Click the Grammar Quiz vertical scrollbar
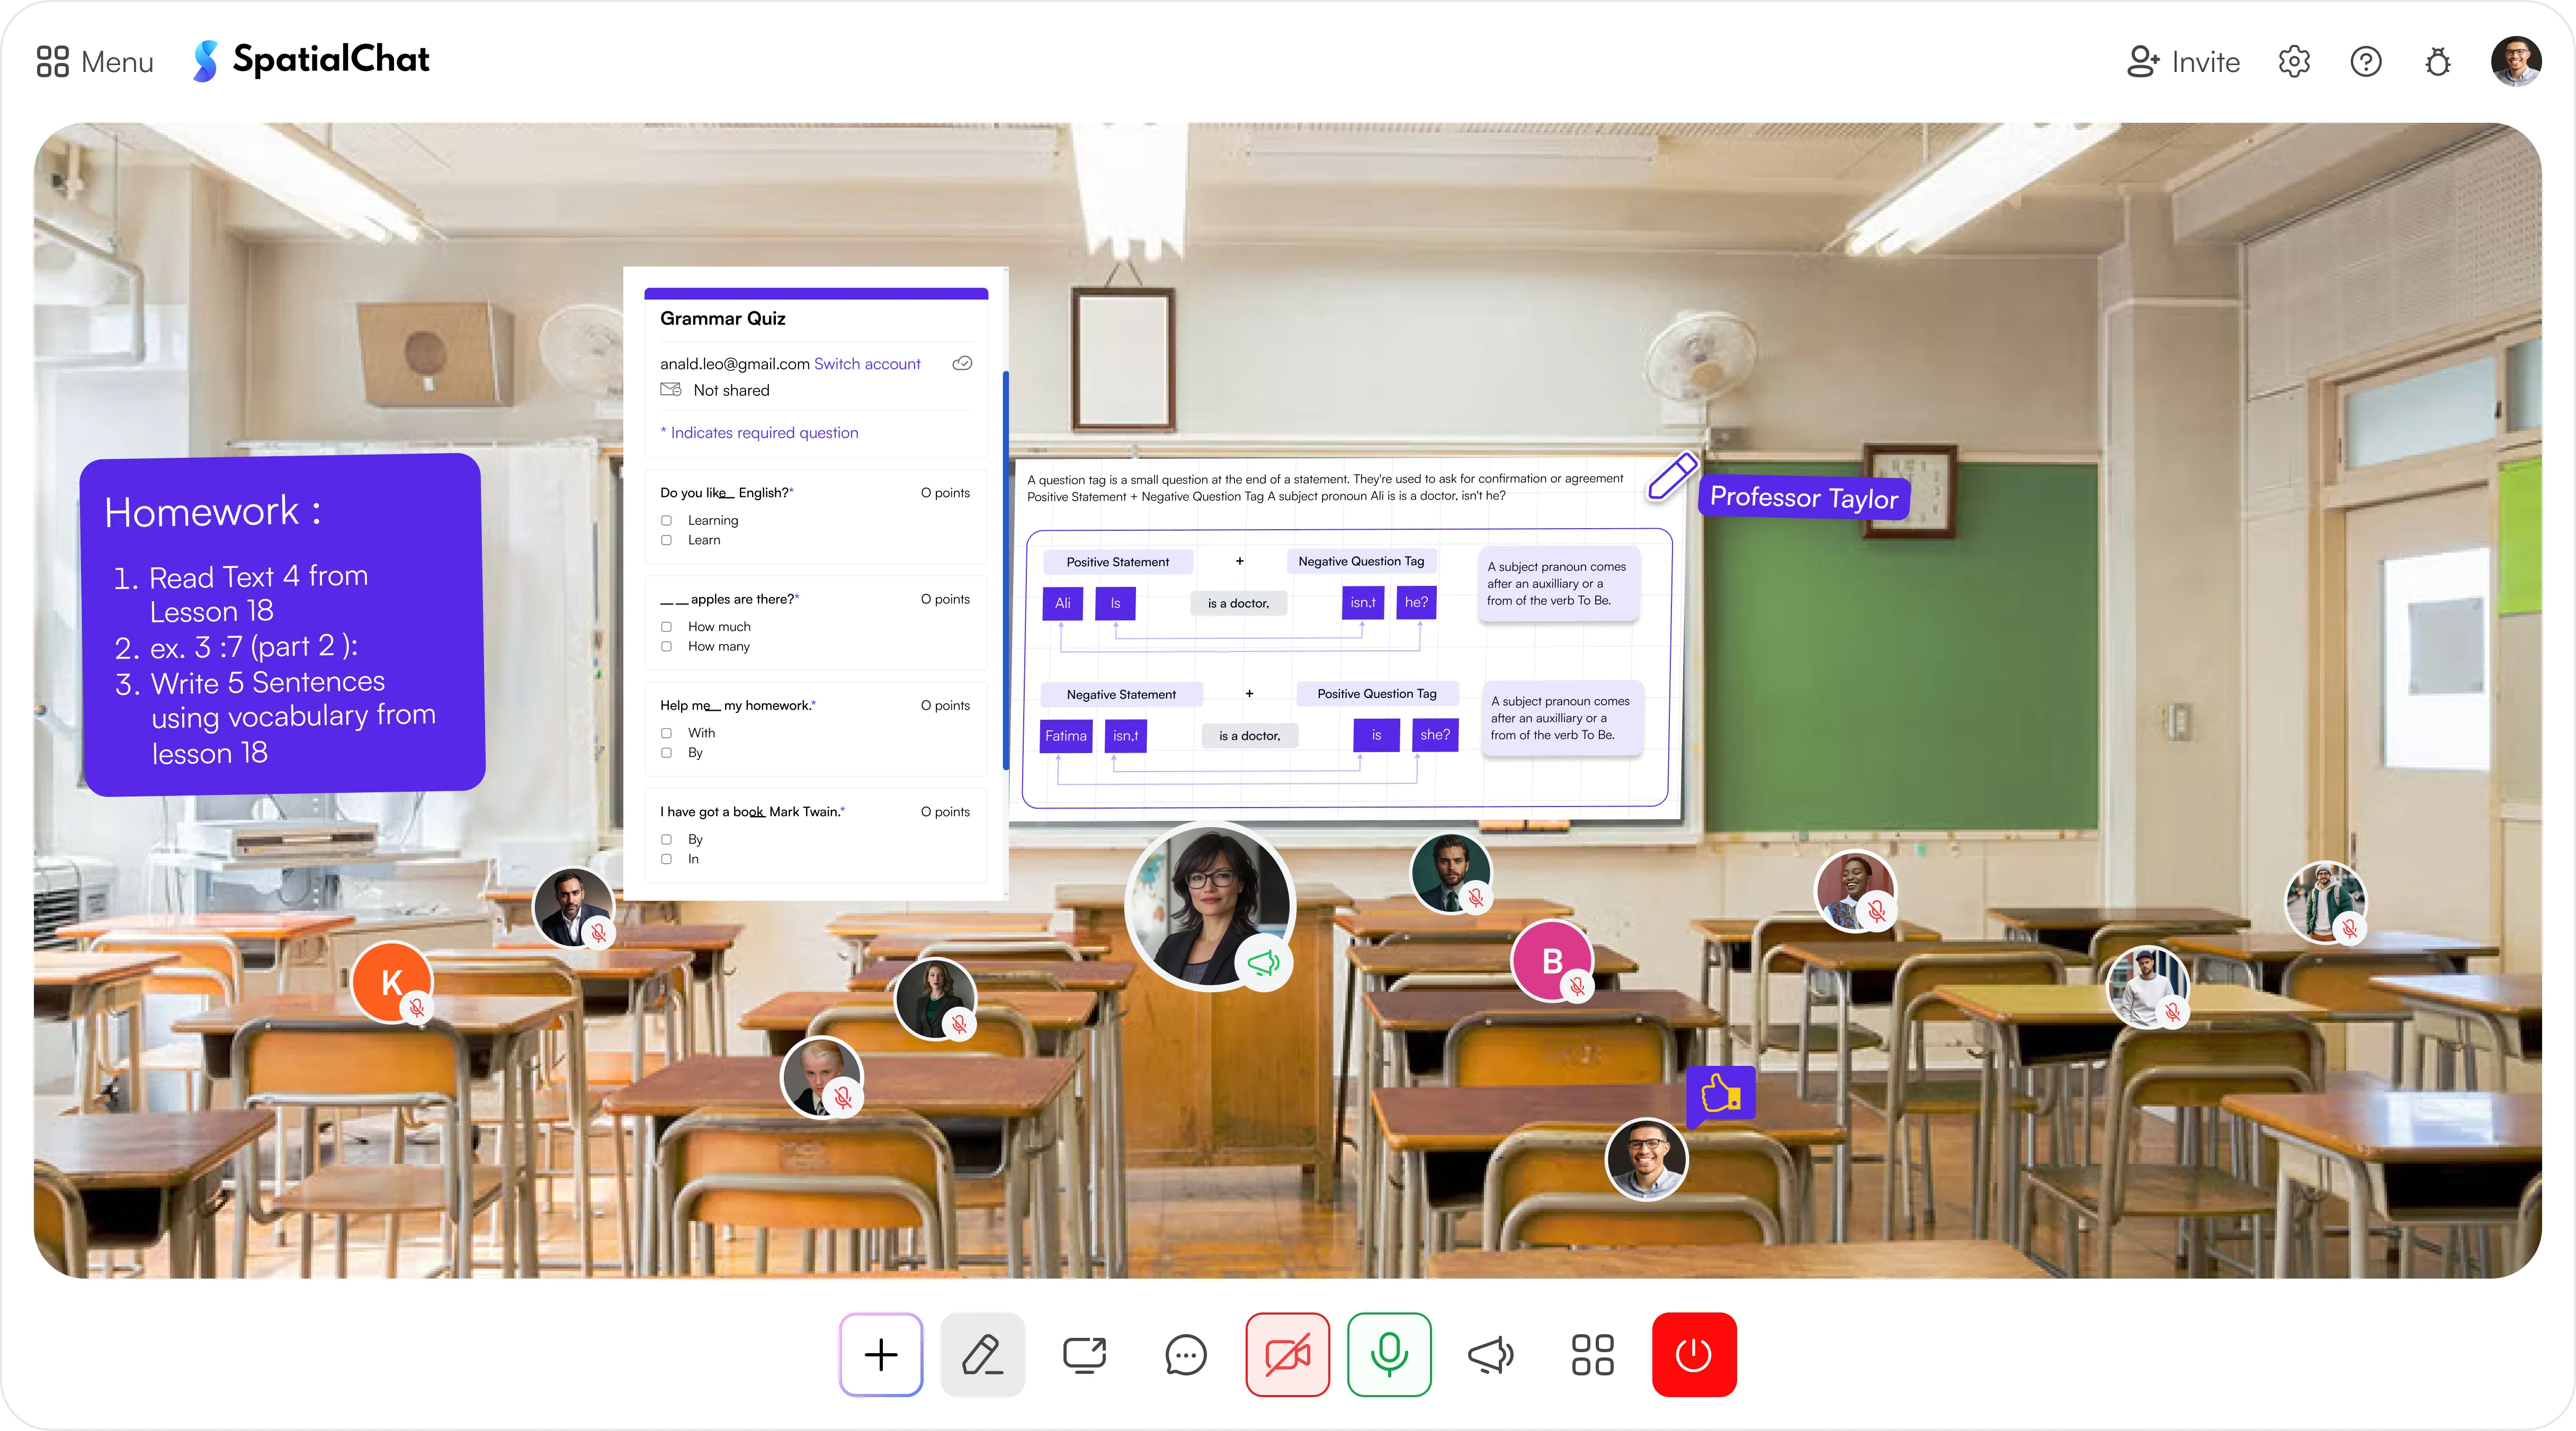Screen dimensions: 2576x1431 click(x=1005, y=569)
